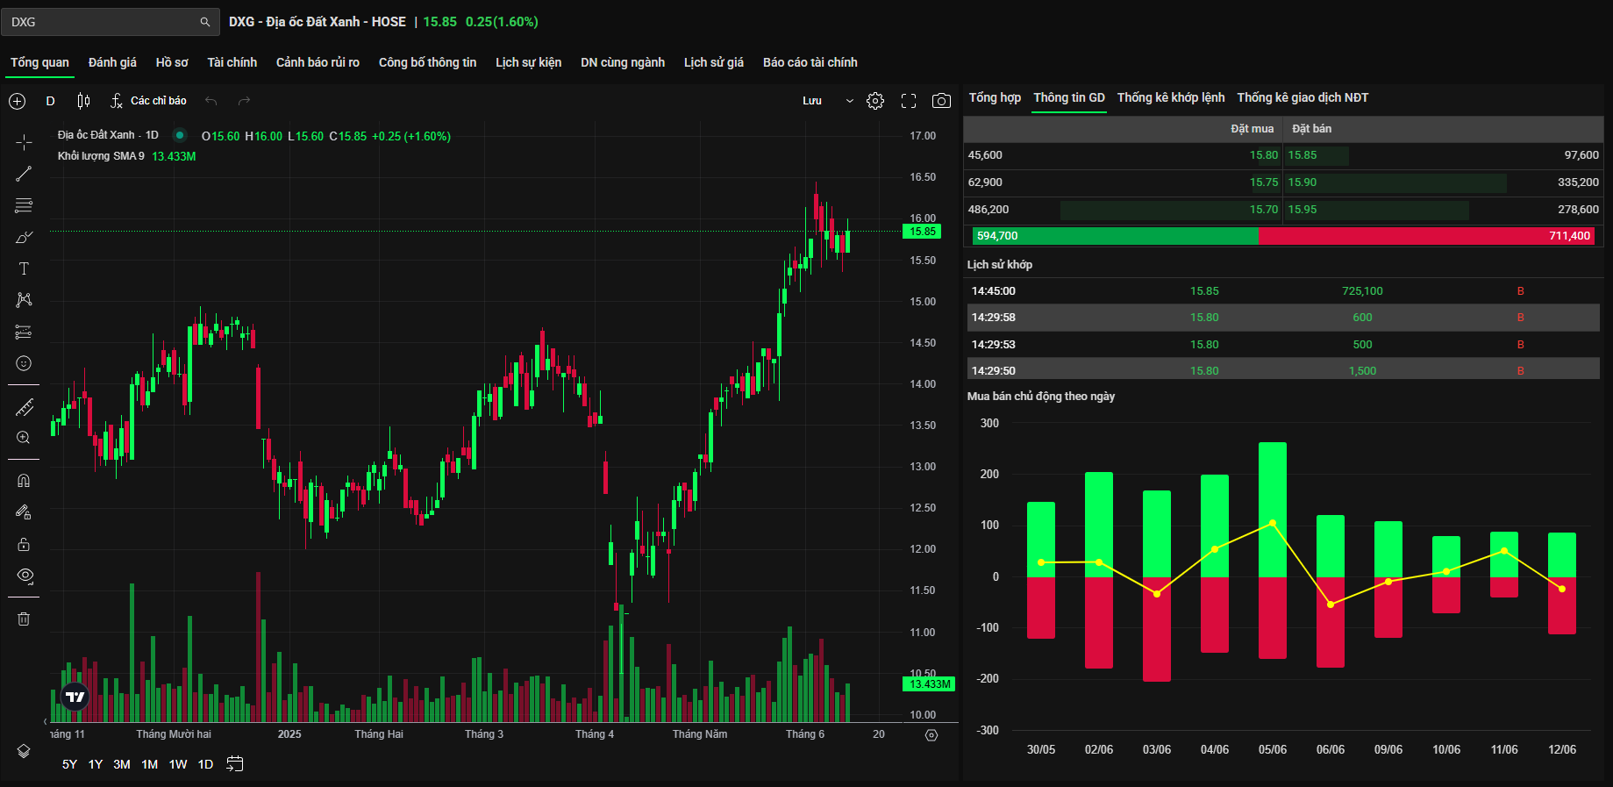Select the text annotation tool
This screenshot has height=787, width=1613.
(x=24, y=268)
